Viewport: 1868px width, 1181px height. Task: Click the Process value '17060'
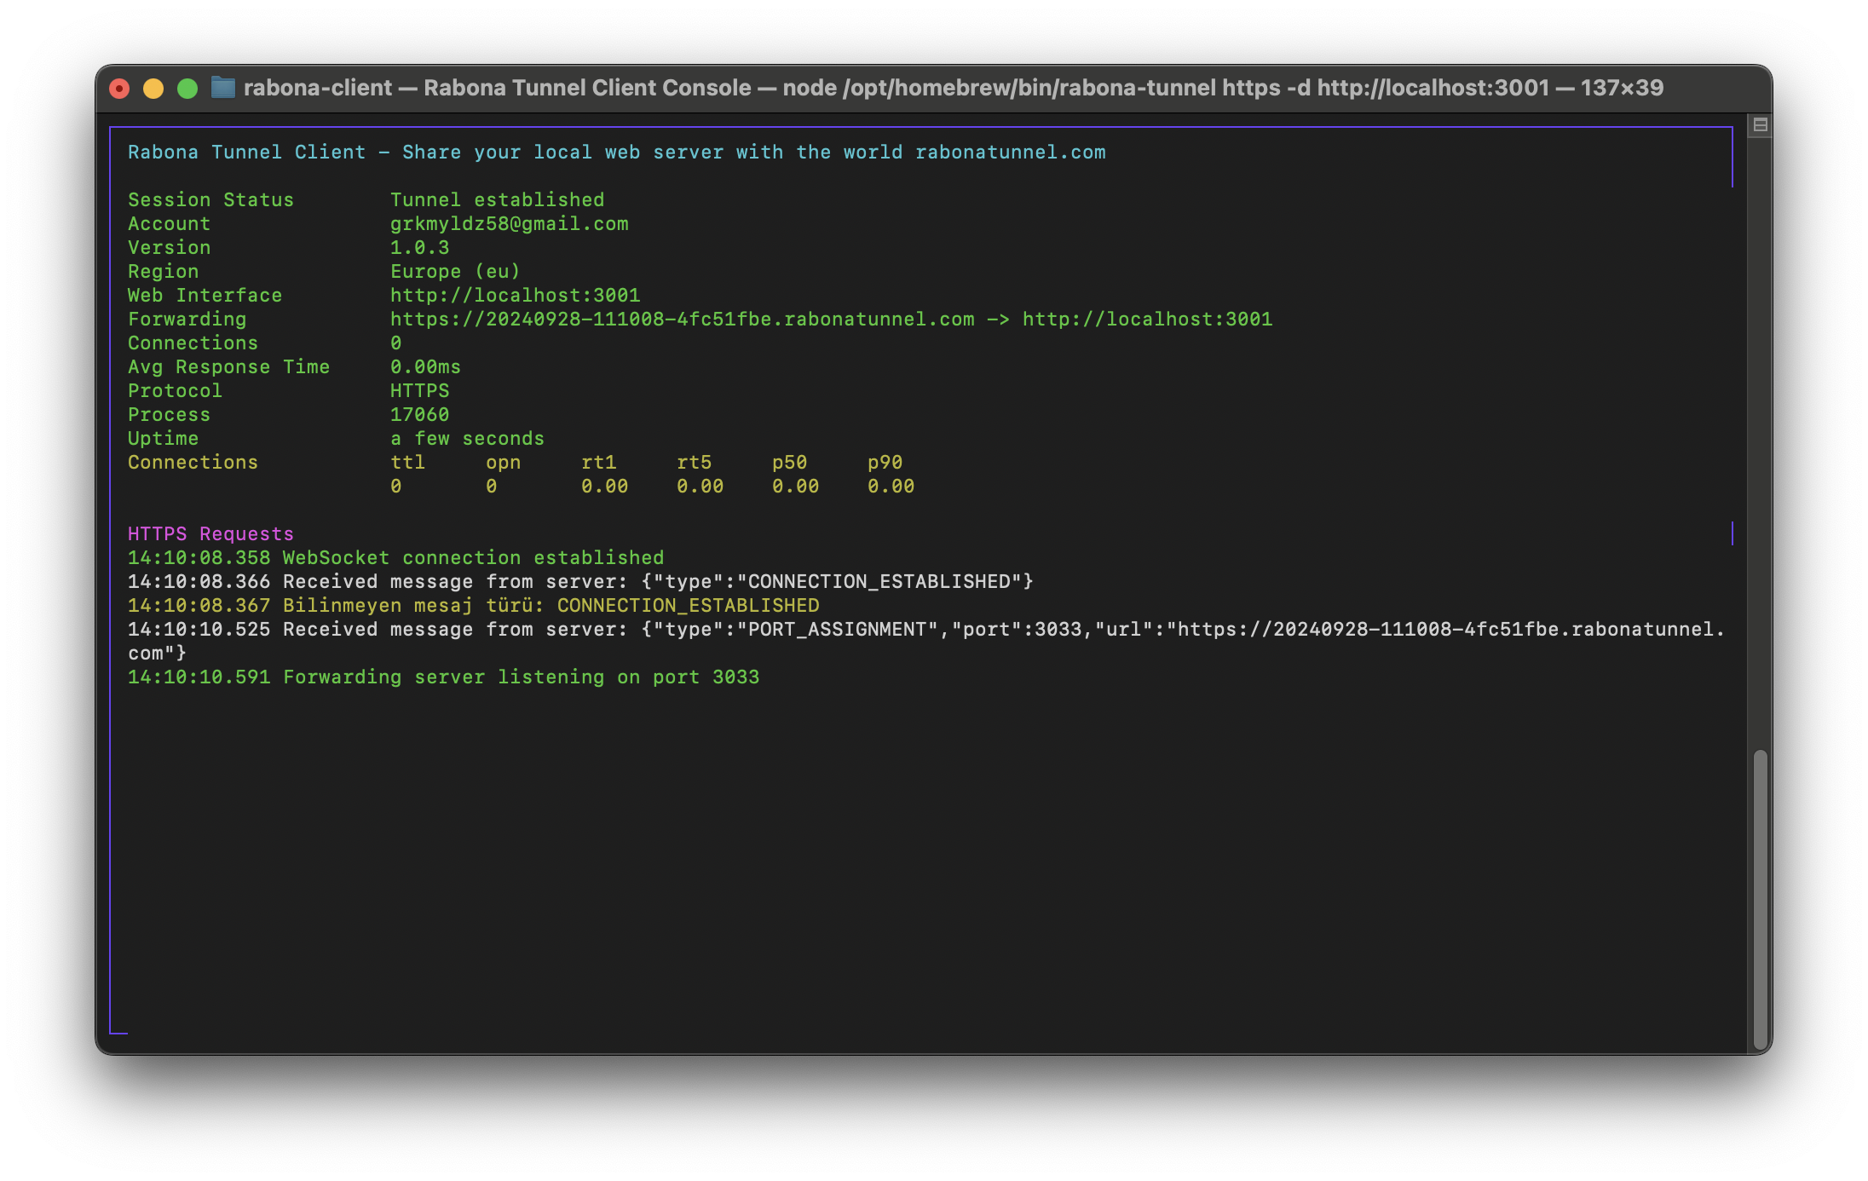click(x=420, y=415)
